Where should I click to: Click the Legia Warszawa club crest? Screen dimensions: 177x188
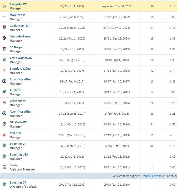(x=4, y=60)
